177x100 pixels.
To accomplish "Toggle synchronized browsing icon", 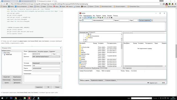I will click(x=110, y=17).
